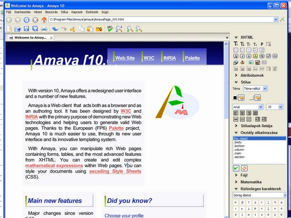Toggle right text alignment
Screen dimensions: 291x218
(x=249, y=113)
